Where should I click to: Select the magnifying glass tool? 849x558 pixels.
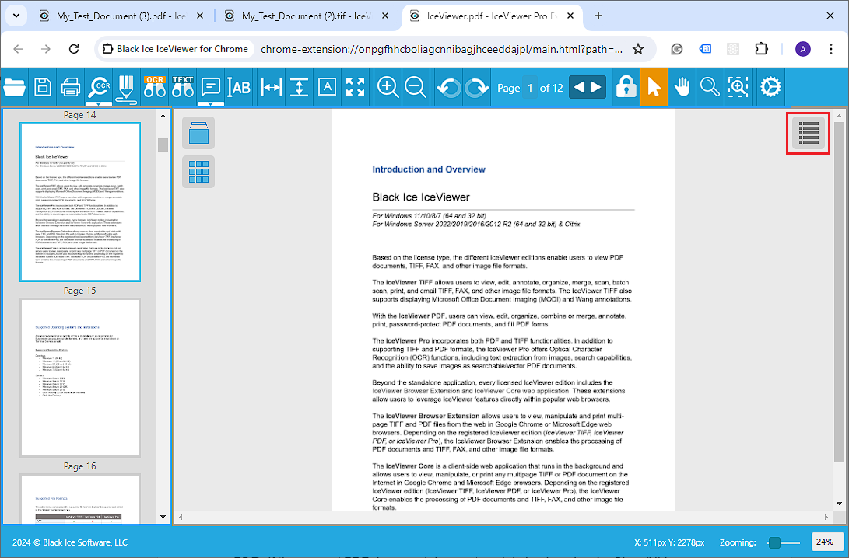(x=710, y=87)
